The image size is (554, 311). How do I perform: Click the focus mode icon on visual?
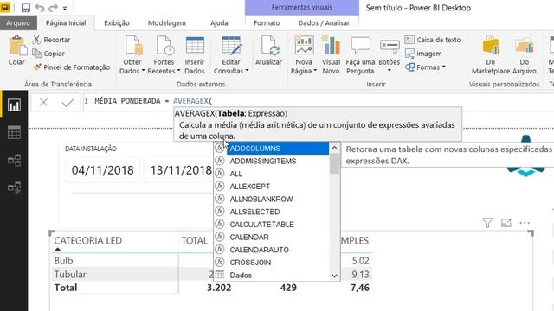[506, 223]
